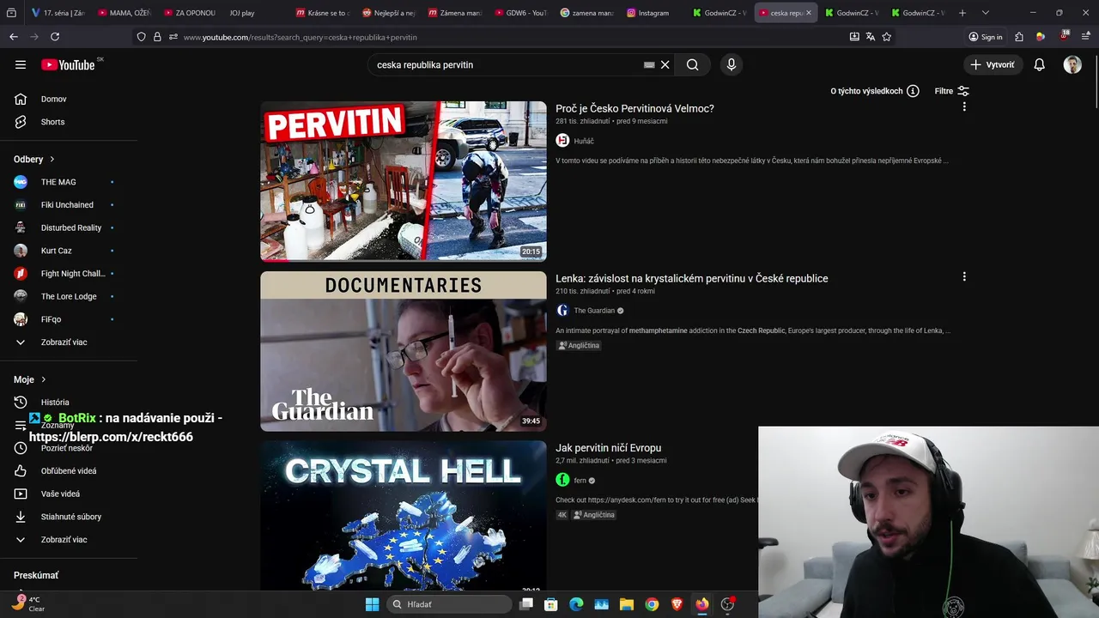Open a new browser tab
Image resolution: width=1099 pixels, height=618 pixels.
point(962,13)
